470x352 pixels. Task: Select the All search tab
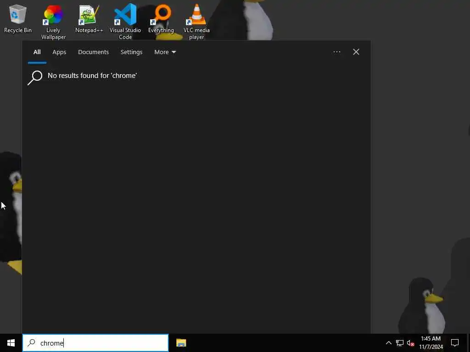pyautogui.click(x=37, y=52)
